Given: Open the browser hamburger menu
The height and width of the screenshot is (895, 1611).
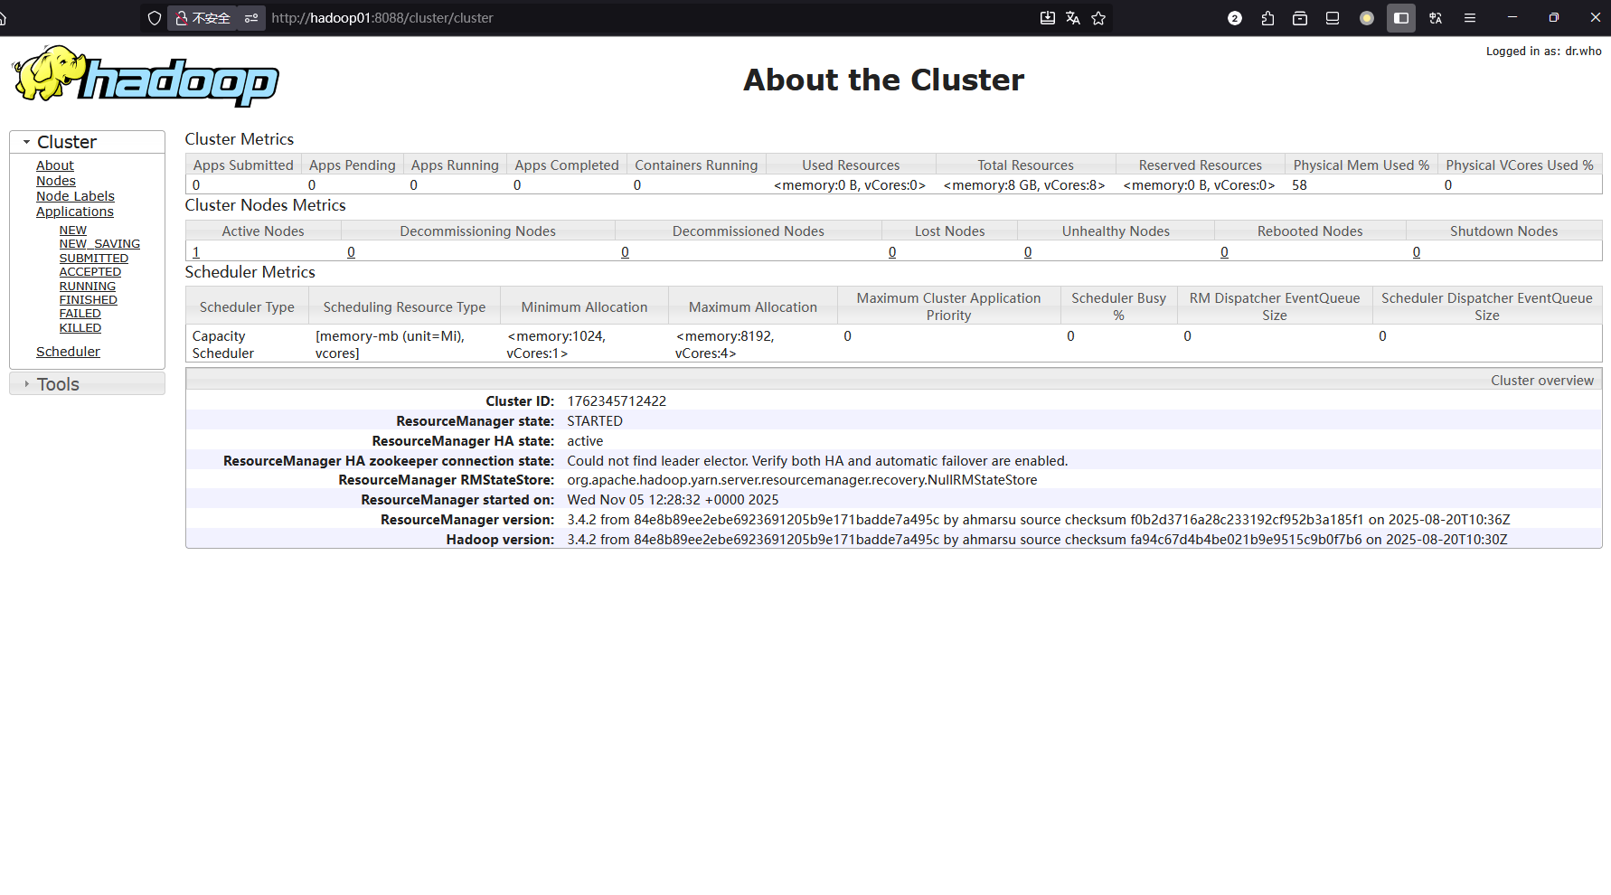Looking at the screenshot, I should (1470, 18).
